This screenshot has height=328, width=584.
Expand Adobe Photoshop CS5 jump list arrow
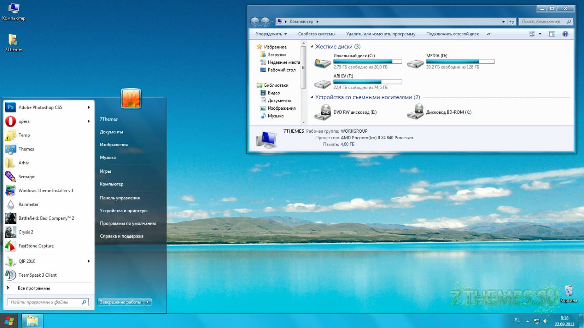[x=89, y=107]
